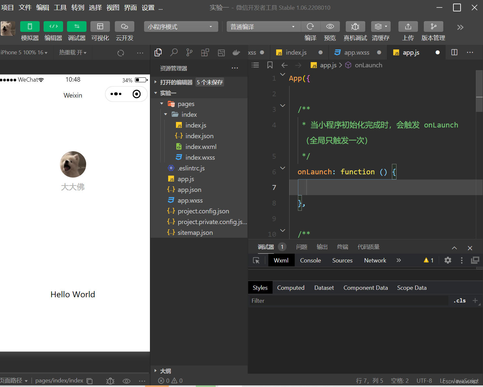Toggle the simulator panel button
483x387 pixels.
tap(30, 27)
